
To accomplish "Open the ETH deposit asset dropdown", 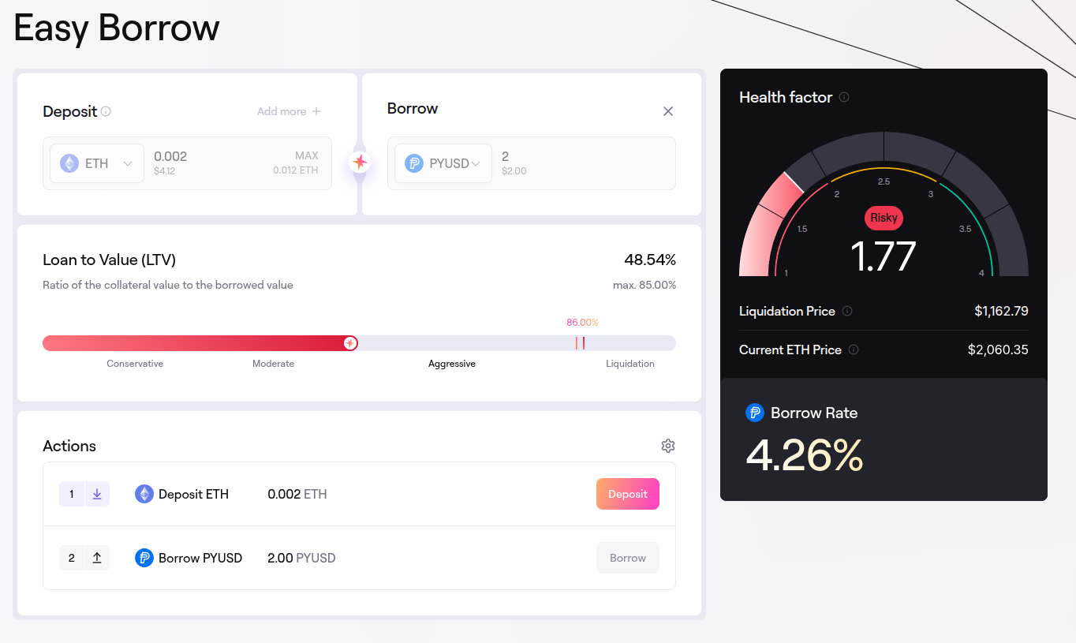I will pyautogui.click(x=97, y=163).
